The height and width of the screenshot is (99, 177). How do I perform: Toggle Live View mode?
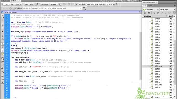point(45,4)
